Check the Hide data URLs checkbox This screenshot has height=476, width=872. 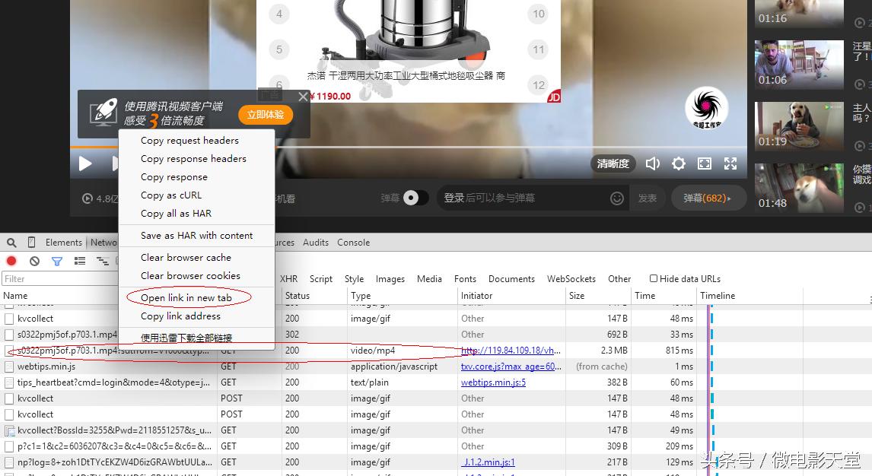click(x=653, y=278)
